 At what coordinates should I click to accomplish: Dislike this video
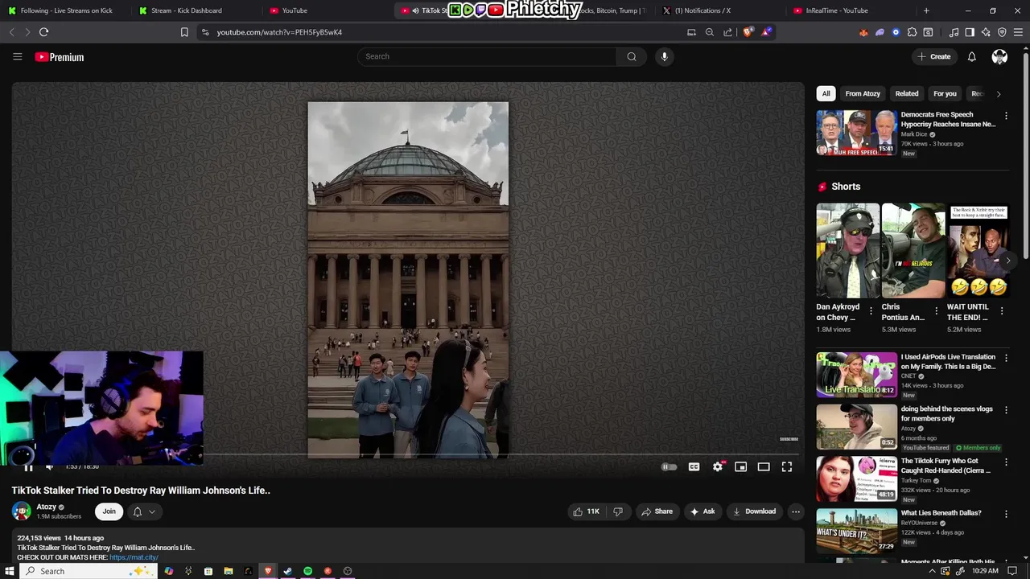tap(618, 511)
